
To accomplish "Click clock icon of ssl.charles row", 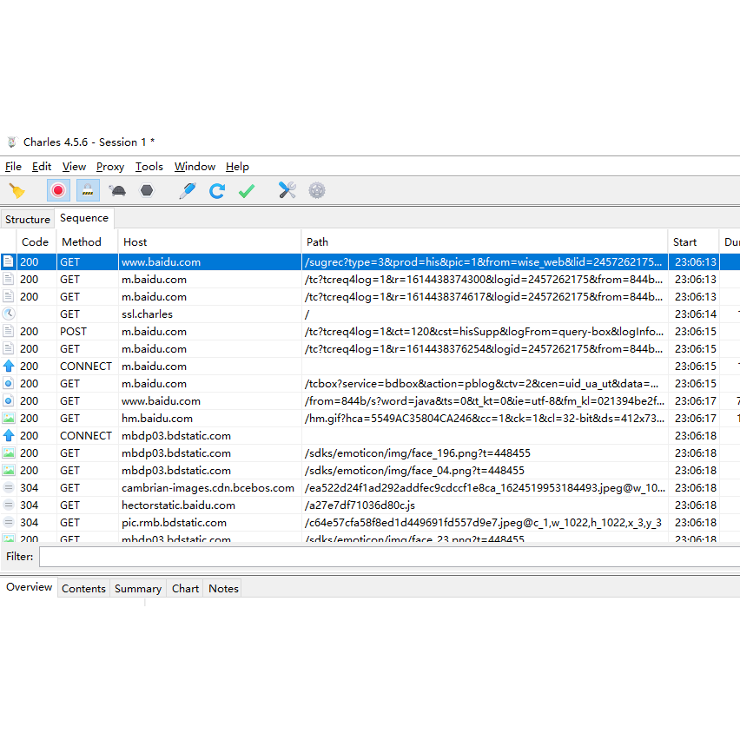I will click(x=9, y=314).
